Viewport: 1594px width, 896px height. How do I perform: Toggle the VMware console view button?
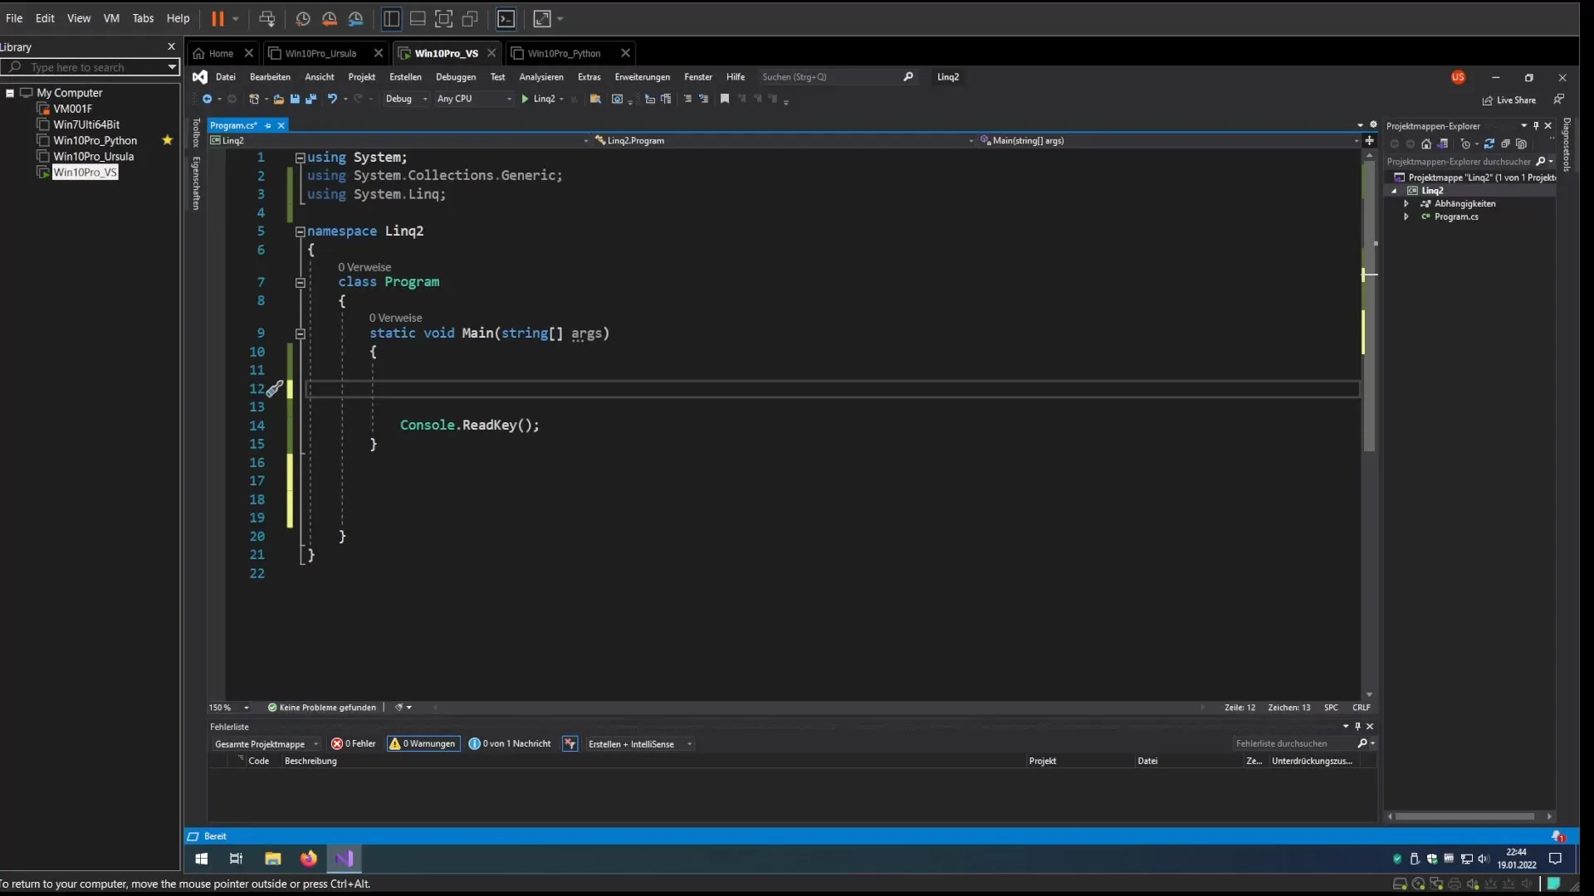[506, 18]
